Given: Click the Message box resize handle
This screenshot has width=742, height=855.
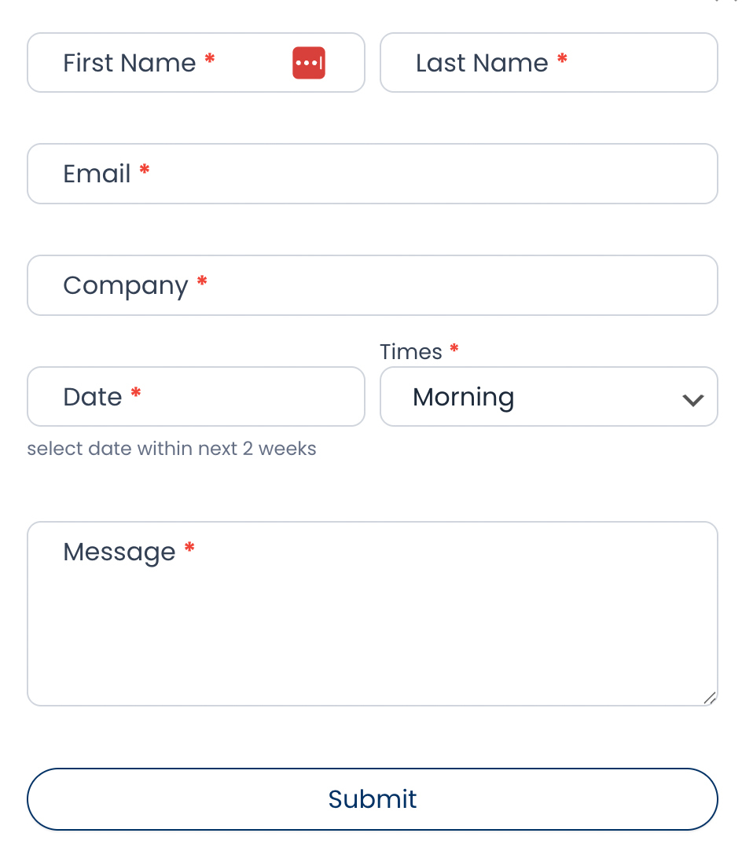Looking at the screenshot, I should click(x=709, y=697).
